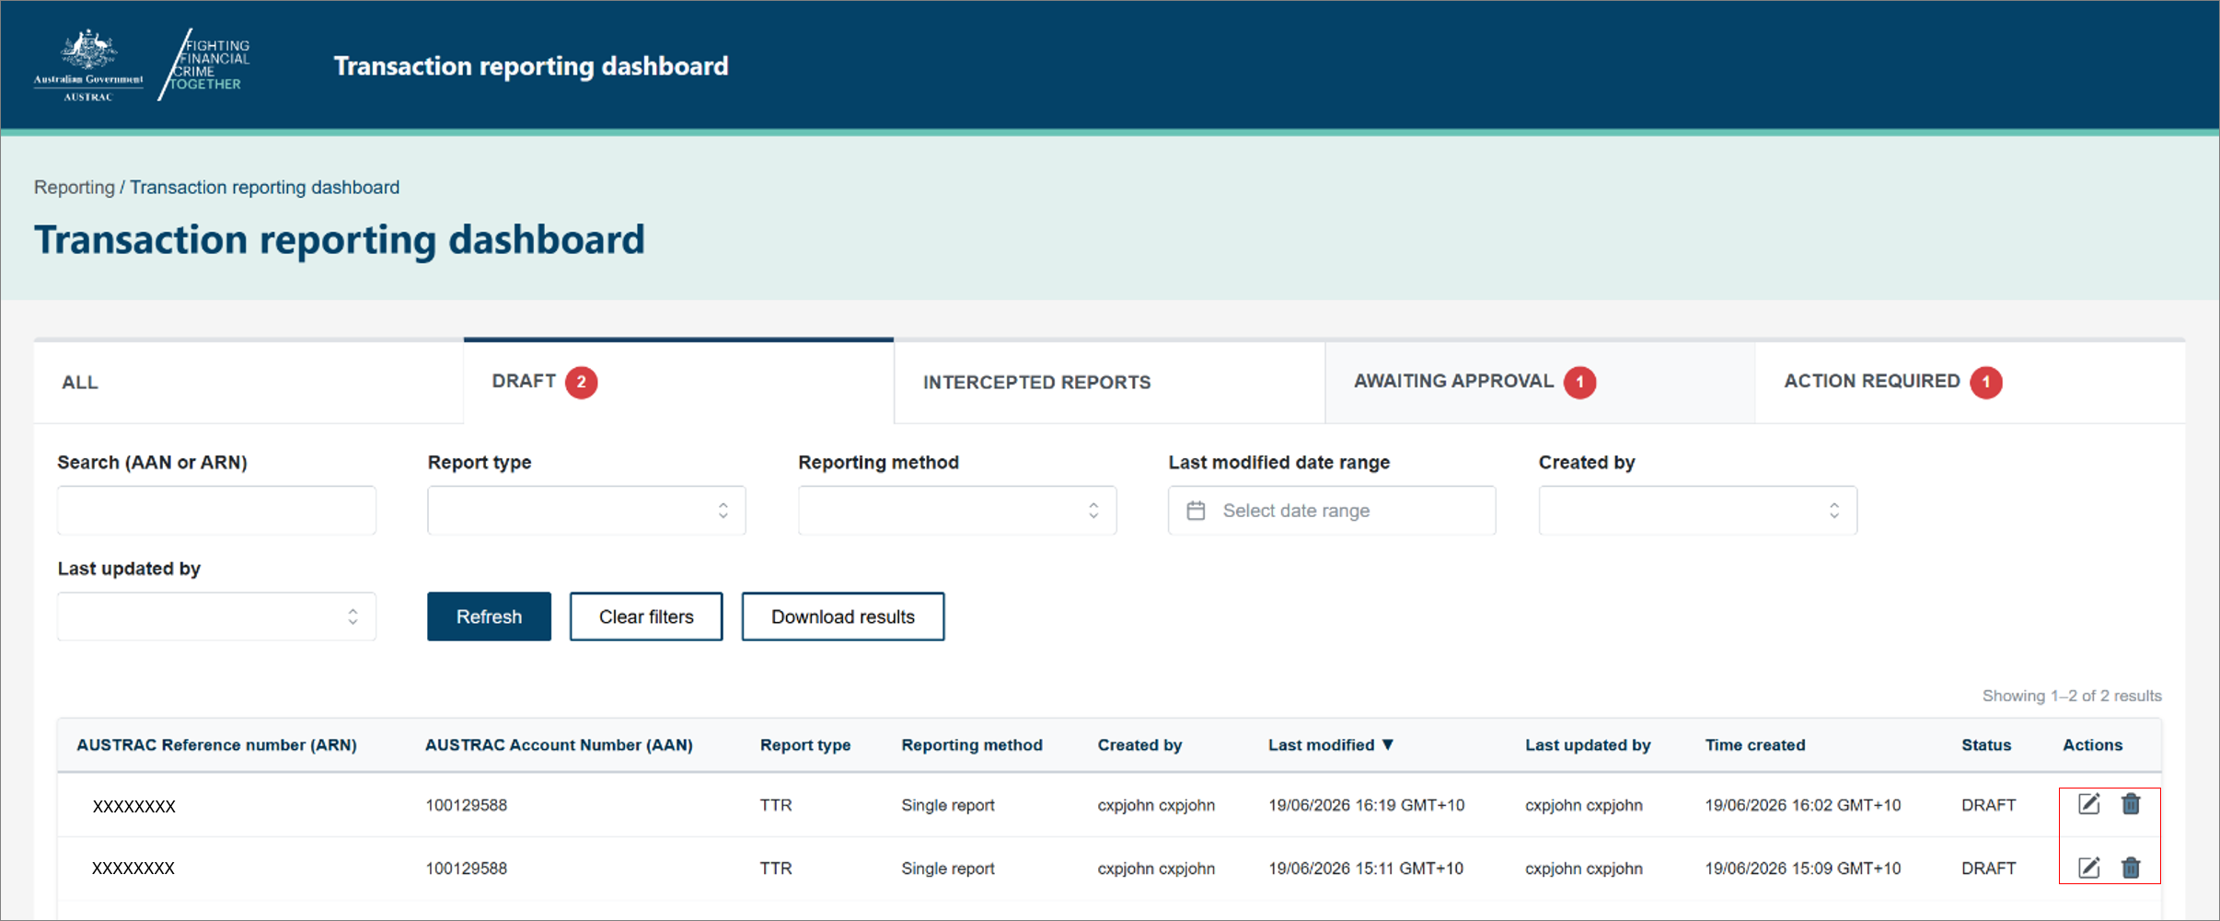Open the Reporting method dropdown

coord(957,511)
